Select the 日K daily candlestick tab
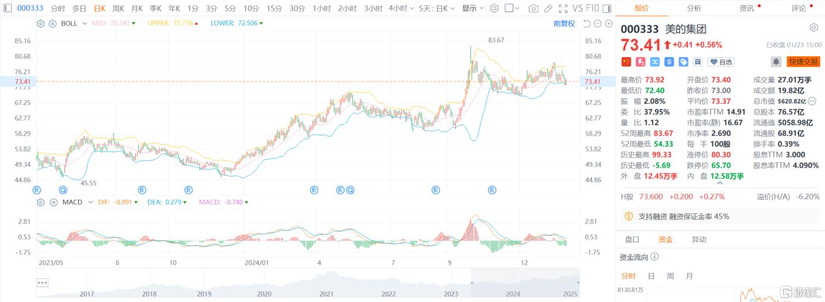The width and height of the screenshot is (825, 302). [x=99, y=8]
